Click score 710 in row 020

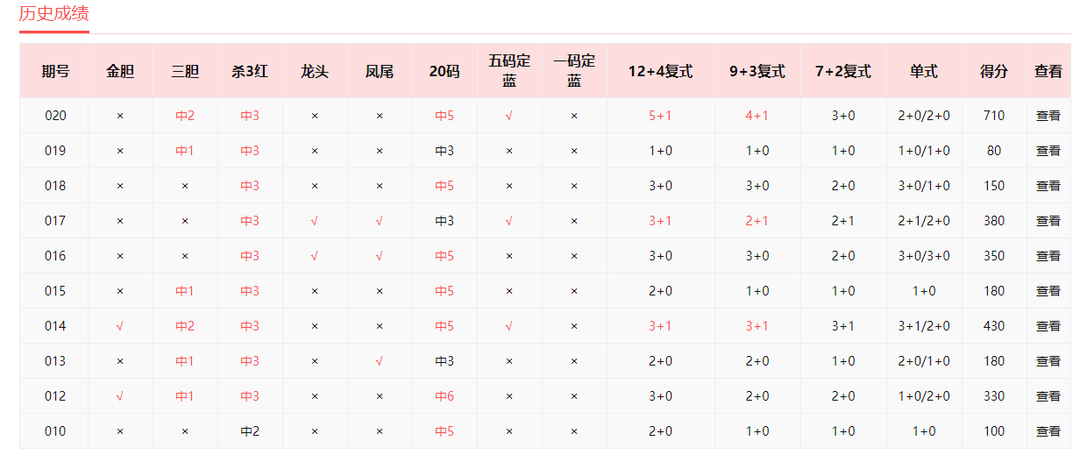click(993, 116)
